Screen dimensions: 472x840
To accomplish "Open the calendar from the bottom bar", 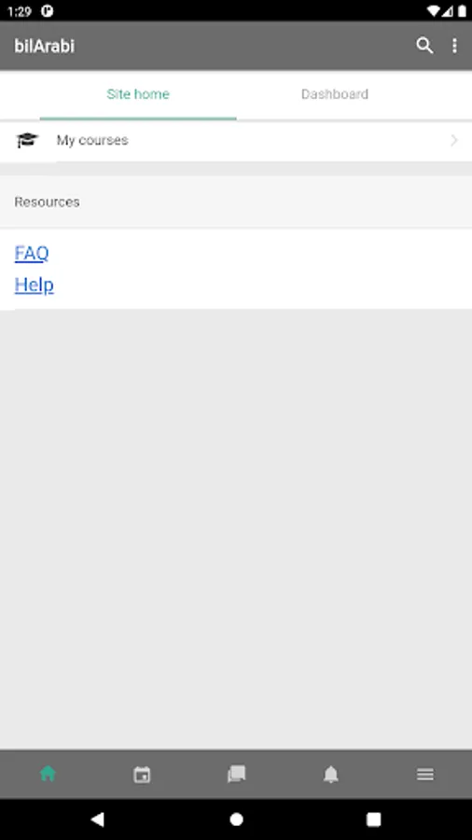I will [x=142, y=774].
